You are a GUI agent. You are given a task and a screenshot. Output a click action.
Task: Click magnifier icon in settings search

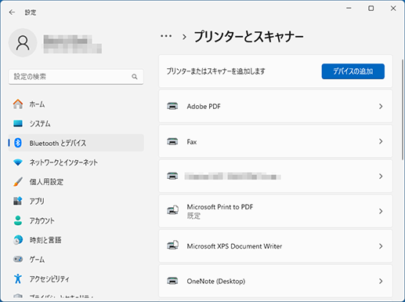point(135,77)
